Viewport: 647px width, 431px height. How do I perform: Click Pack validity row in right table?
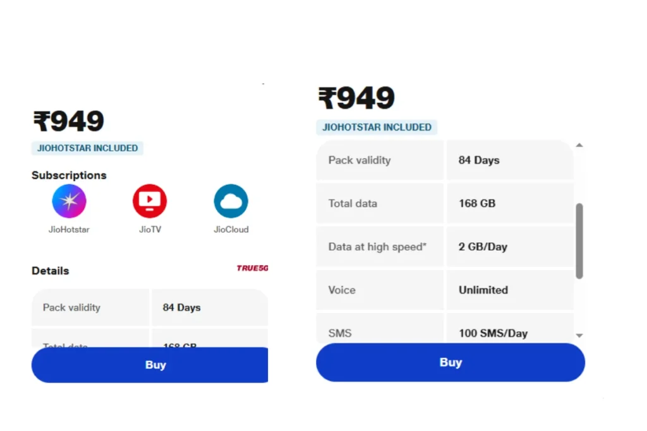[445, 160]
